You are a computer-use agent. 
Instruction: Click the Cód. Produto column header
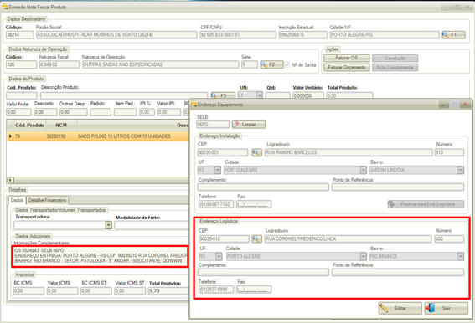tap(29, 125)
